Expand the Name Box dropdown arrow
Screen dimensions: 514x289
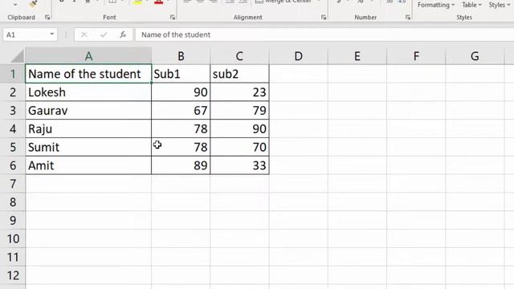(51, 35)
